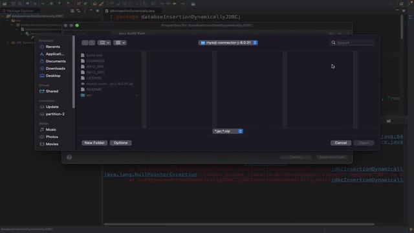
Task: Collapse all in Package Explorer toolbar
Action: tap(72, 11)
